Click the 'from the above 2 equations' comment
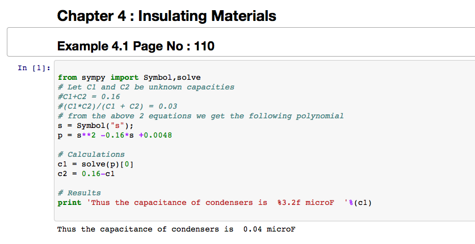Image resolution: width=475 pixels, height=244 pixels. [x=200, y=116]
